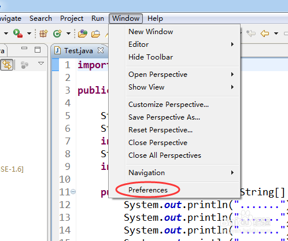This screenshot has width=288, height=241.
Task: Maximize the Package Explorer view
Action: point(38,50)
